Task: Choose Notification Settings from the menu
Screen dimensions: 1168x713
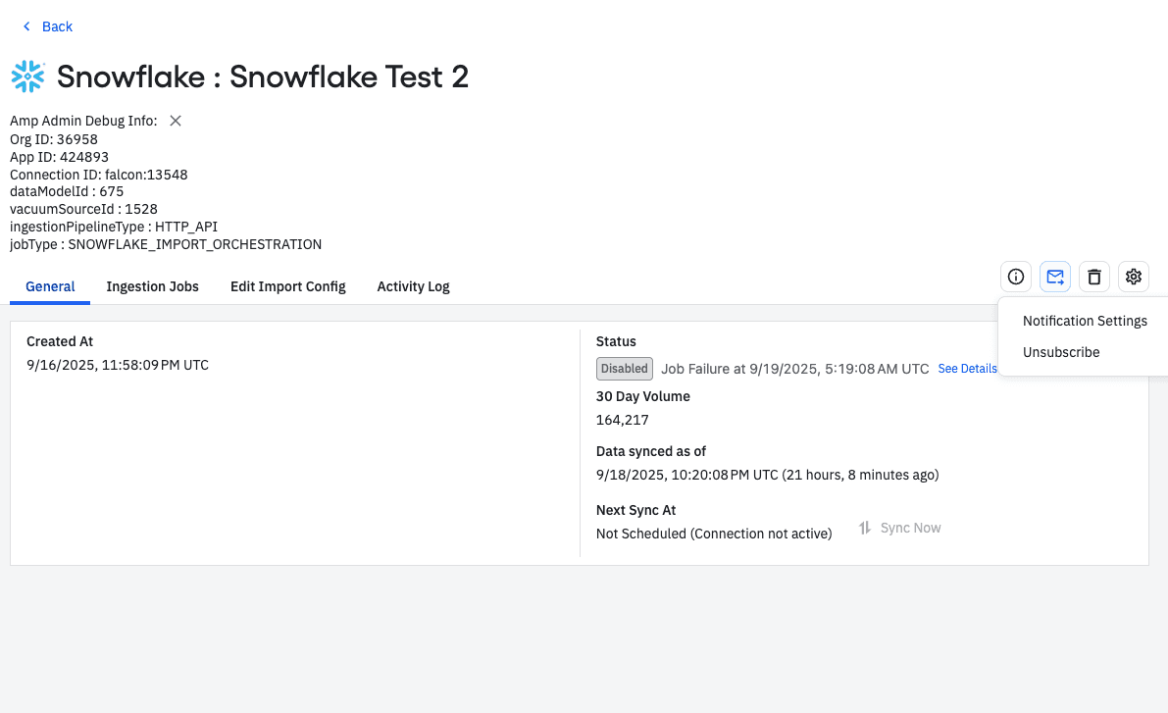Action: click(1085, 321)
